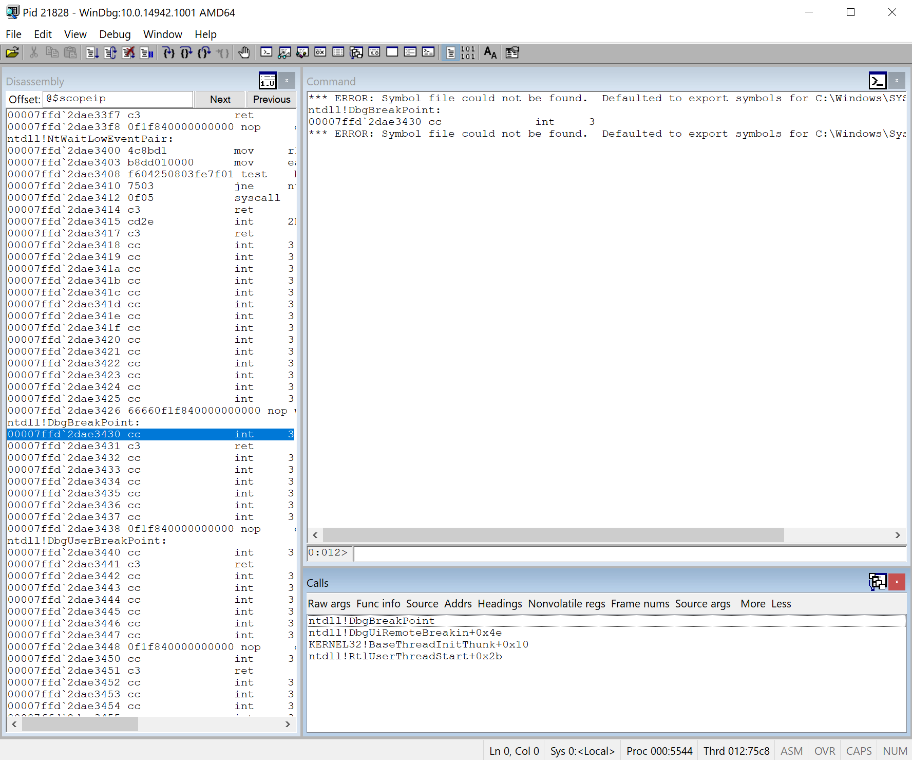Viewport: 912px width, 760px height.
Task: Click the Stop debugging toolbar icon
Action: click(128, 52)
